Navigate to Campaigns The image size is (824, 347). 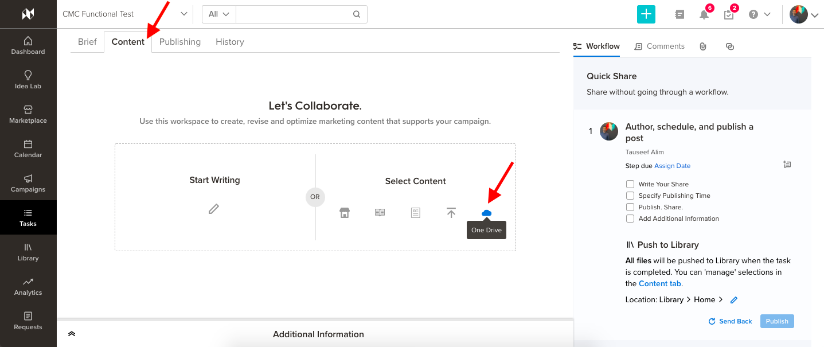coord(28,184)
